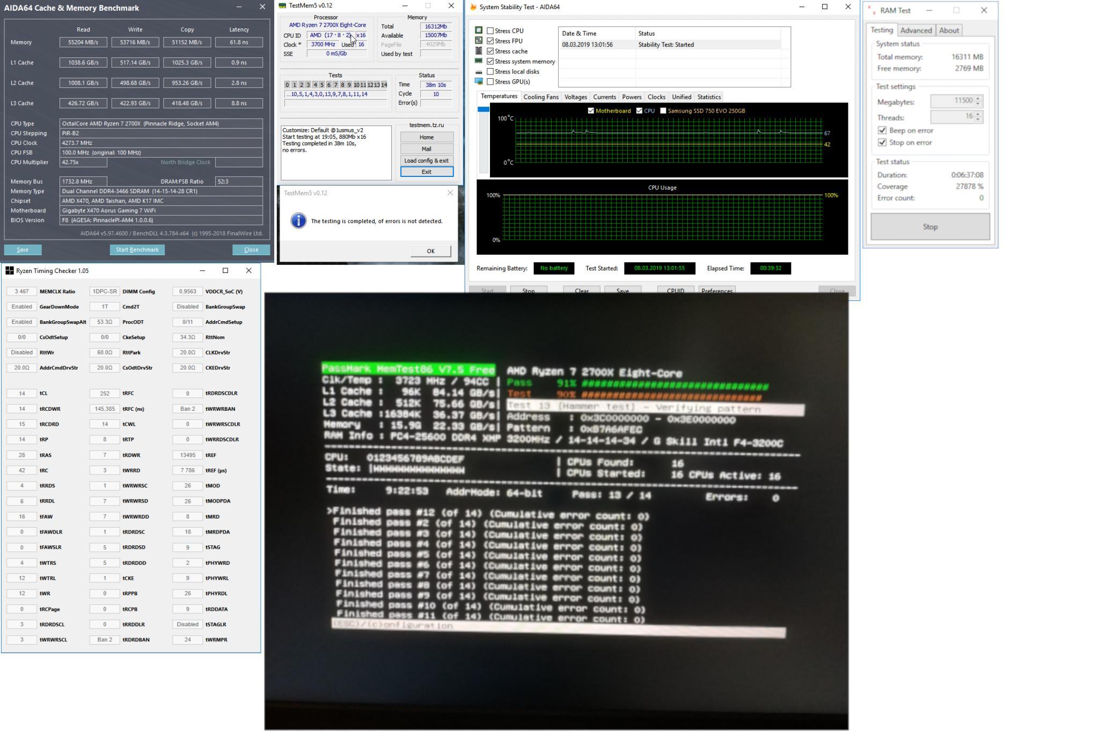Open the Voltages tab
The image size is (1099, 732).
click(x=575, y=97)
